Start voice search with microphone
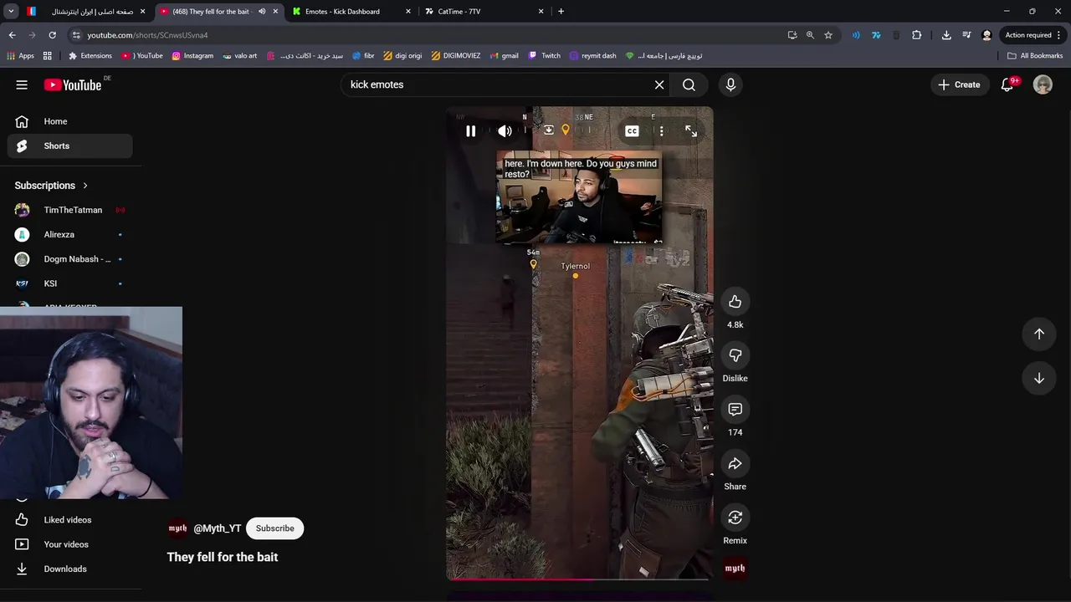The width and height of the screenshot is (1071, 602). tap(730, 84)
